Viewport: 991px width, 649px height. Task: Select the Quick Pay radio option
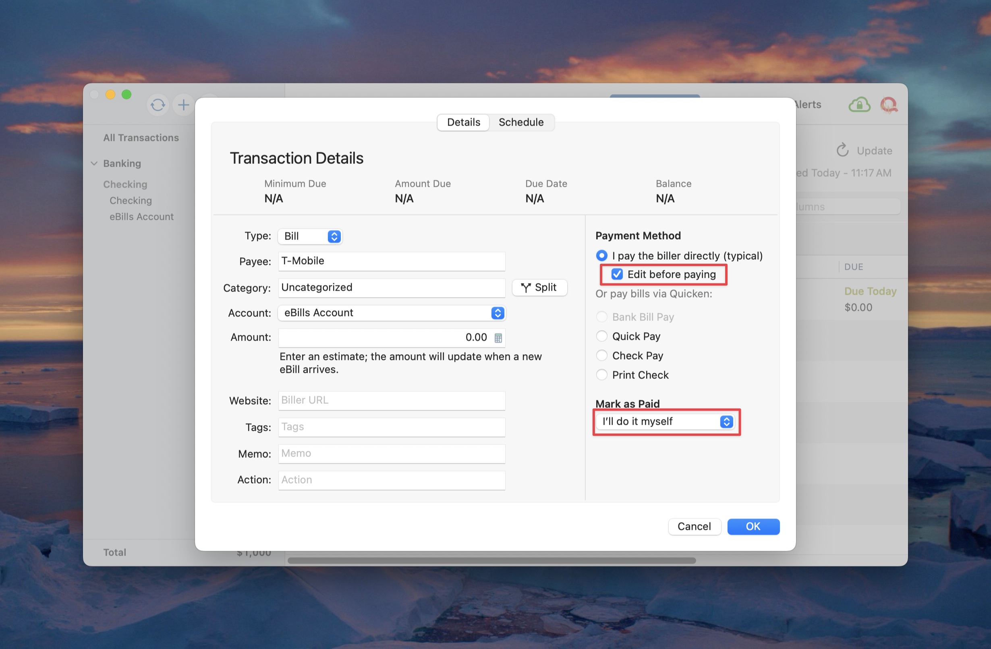pyautogui.click(x=602, y=336)
